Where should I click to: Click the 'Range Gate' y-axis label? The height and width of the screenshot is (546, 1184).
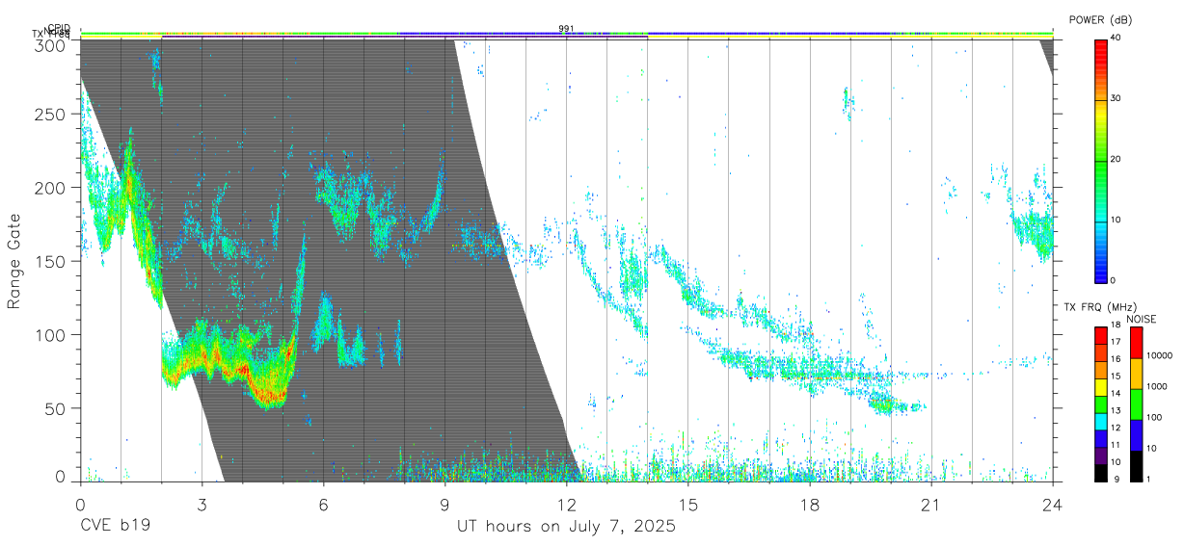coord(15,262)
